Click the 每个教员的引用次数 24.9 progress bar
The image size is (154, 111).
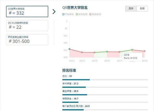coord(105,110)
